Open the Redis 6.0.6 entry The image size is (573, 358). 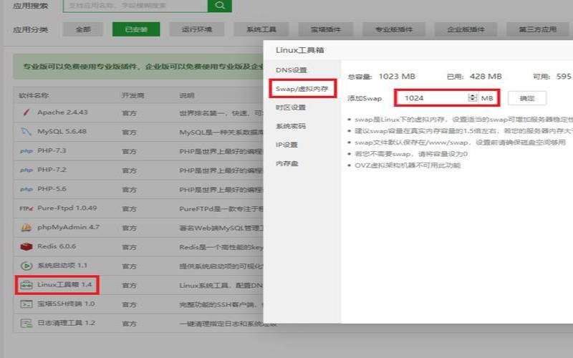coord(57,246)
